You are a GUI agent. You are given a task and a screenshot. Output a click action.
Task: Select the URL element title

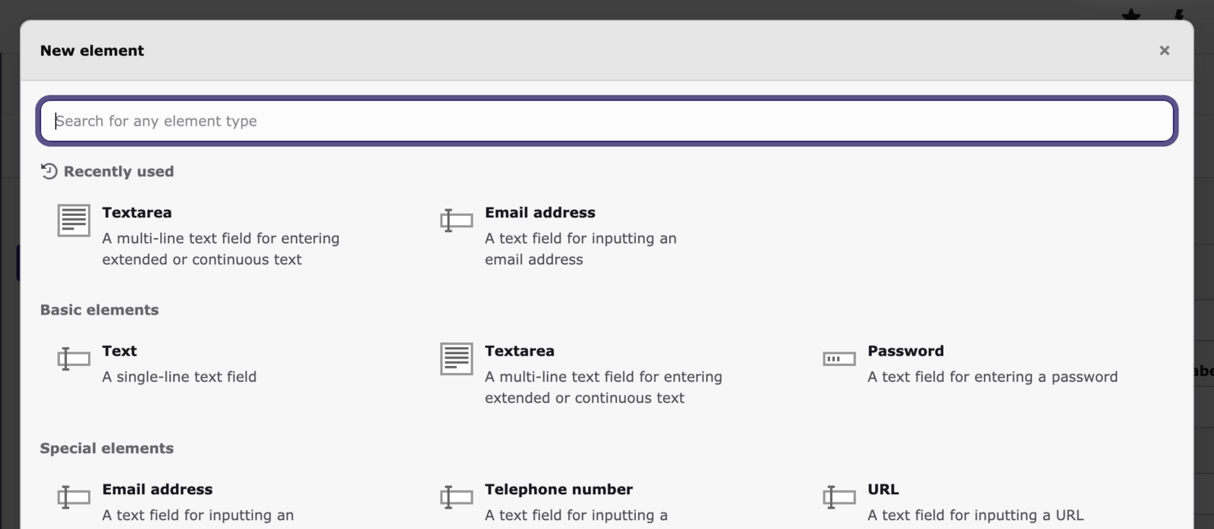tap(882, 490)
